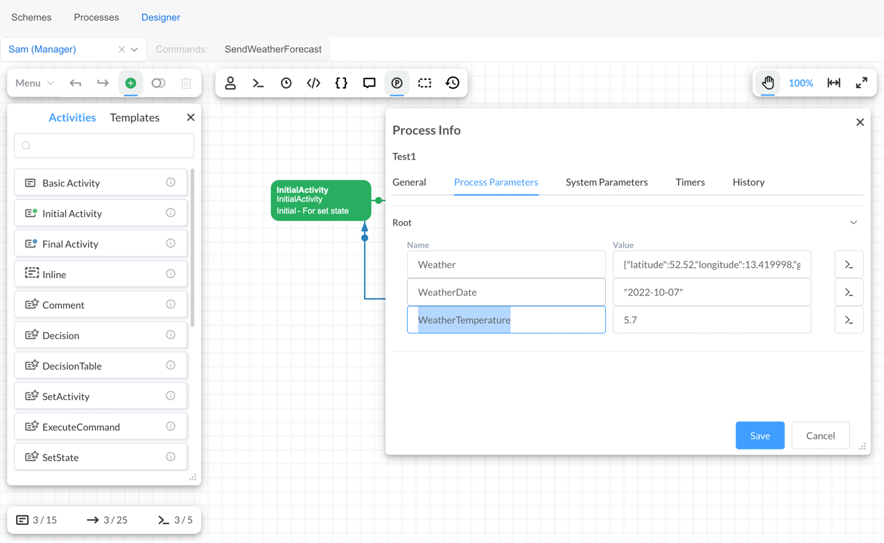
Task: Click the trash delete icon
Action: (x=186, y=83)
